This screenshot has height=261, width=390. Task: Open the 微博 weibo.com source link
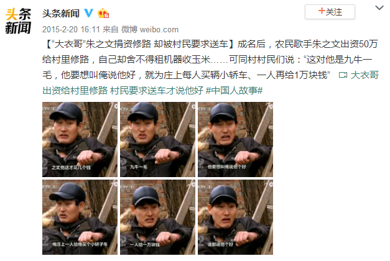coord(150,30)
